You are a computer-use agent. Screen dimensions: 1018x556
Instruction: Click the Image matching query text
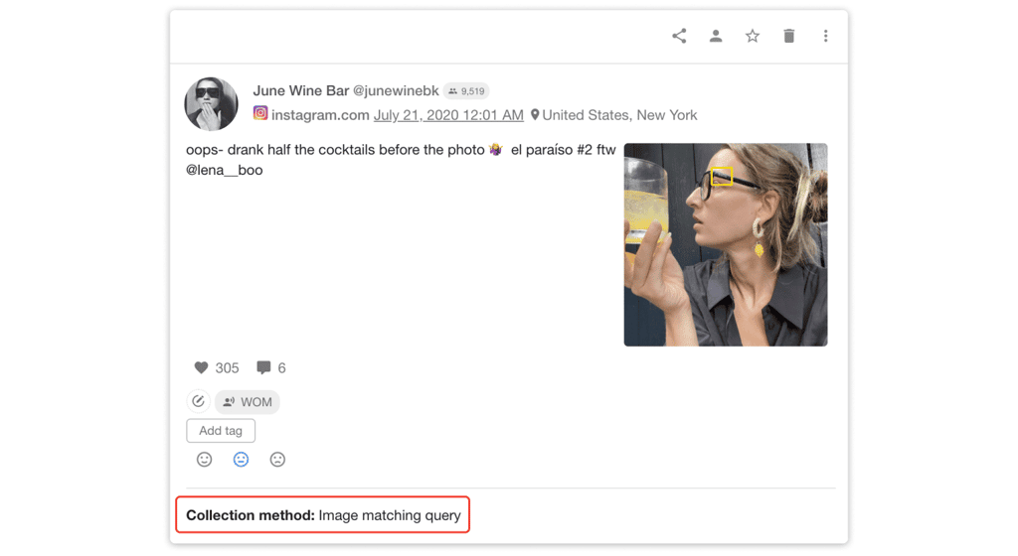coord(390,515)
